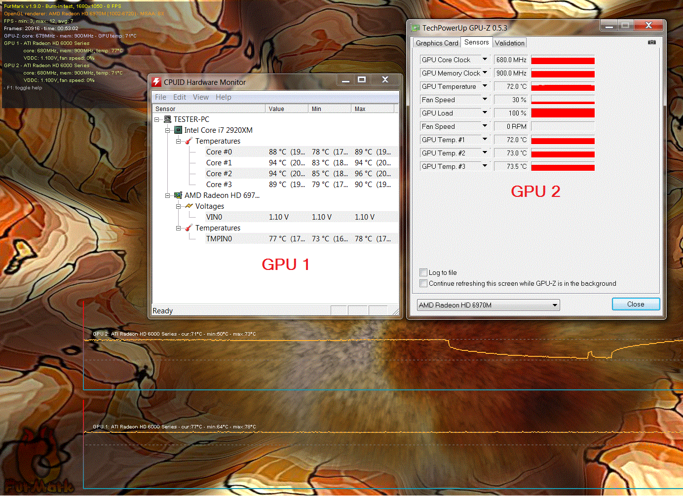Click the GPU Core Clock red graph
683x496 pixels.
click(563, 60)
